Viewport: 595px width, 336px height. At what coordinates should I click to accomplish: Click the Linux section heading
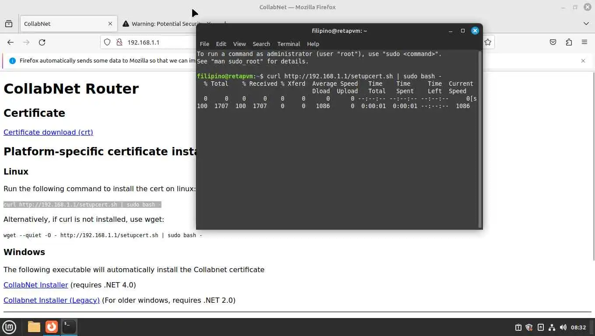16,171
